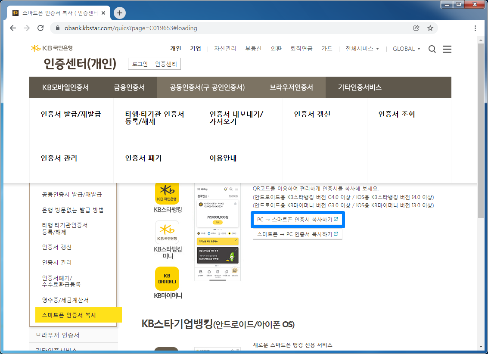Open the Chrome three-dot menu

[x=475, y=28]
